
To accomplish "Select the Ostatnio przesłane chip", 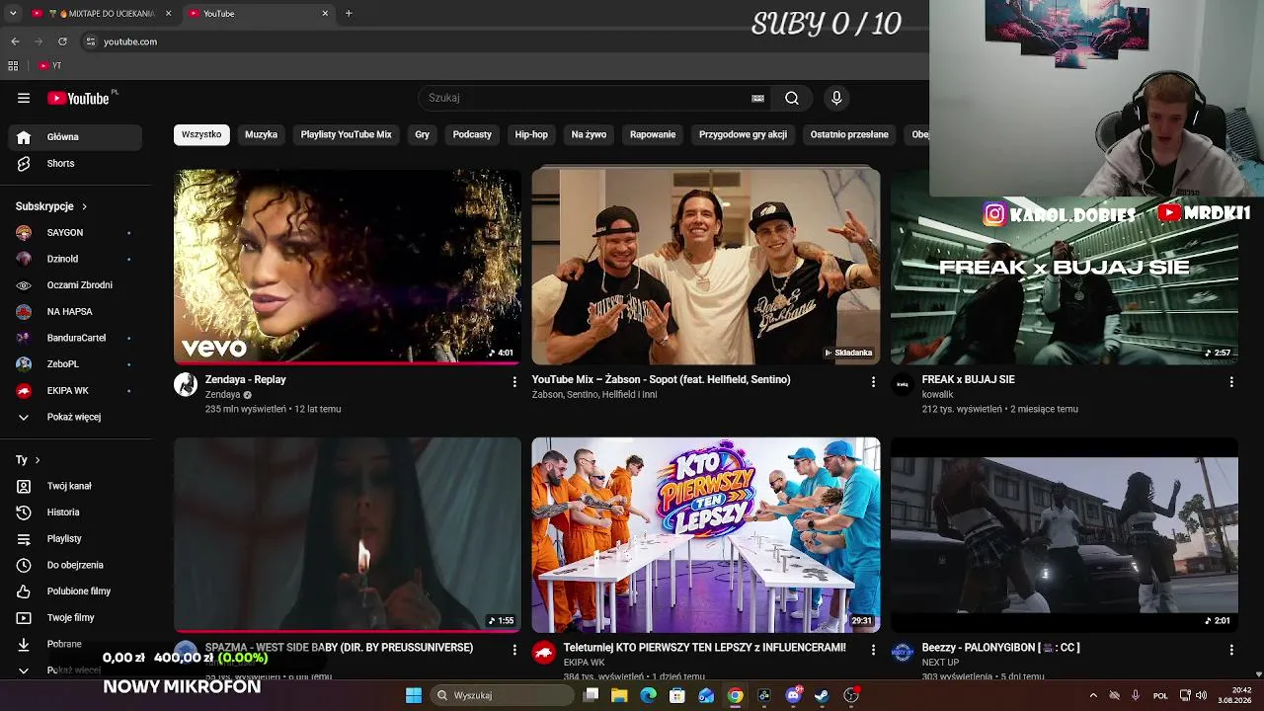I will click(849, 134).
